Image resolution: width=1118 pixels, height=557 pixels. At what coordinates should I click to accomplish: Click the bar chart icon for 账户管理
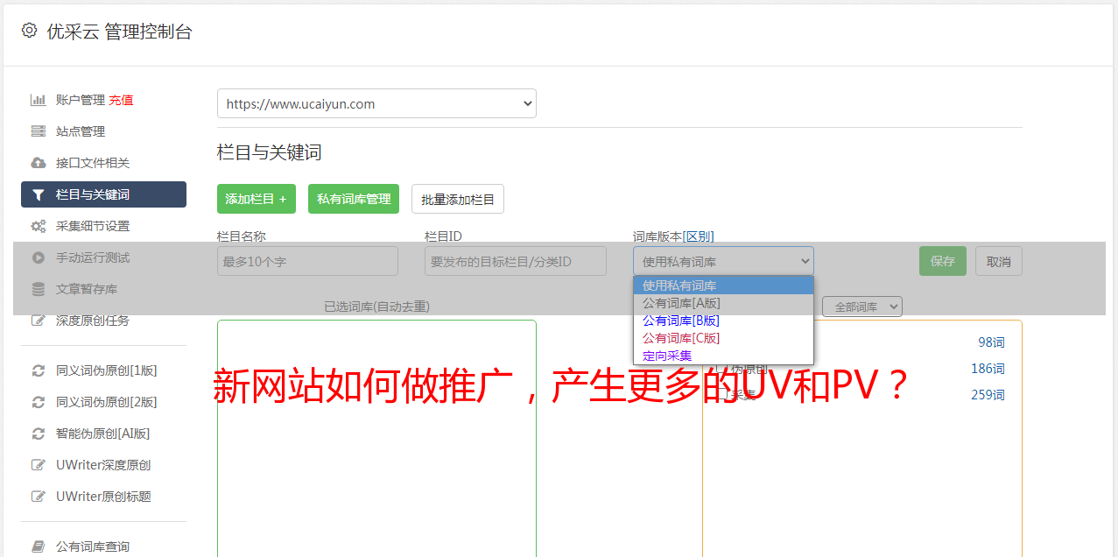coord(38,100)
